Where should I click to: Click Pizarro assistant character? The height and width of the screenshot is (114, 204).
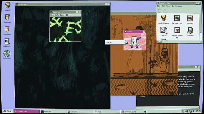134,42
